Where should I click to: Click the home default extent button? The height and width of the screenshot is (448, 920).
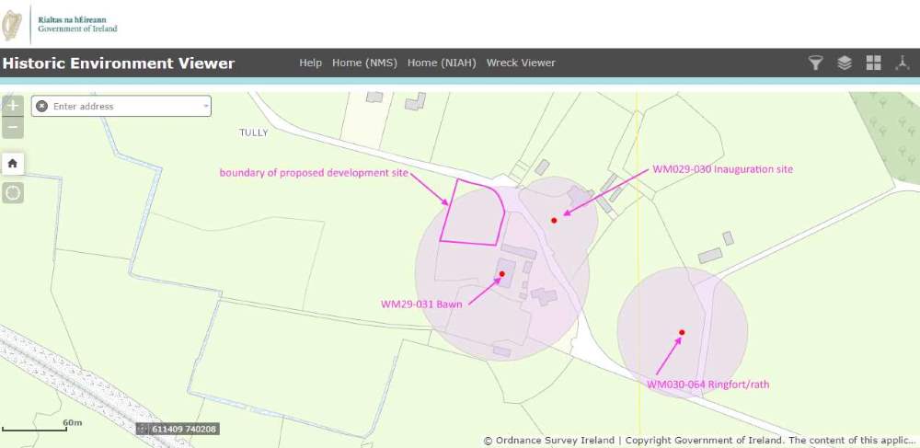pyautogui.click(x=13, y=163)
